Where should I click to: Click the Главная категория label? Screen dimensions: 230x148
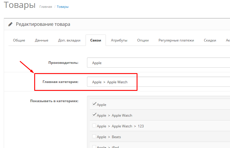point(60,82)
